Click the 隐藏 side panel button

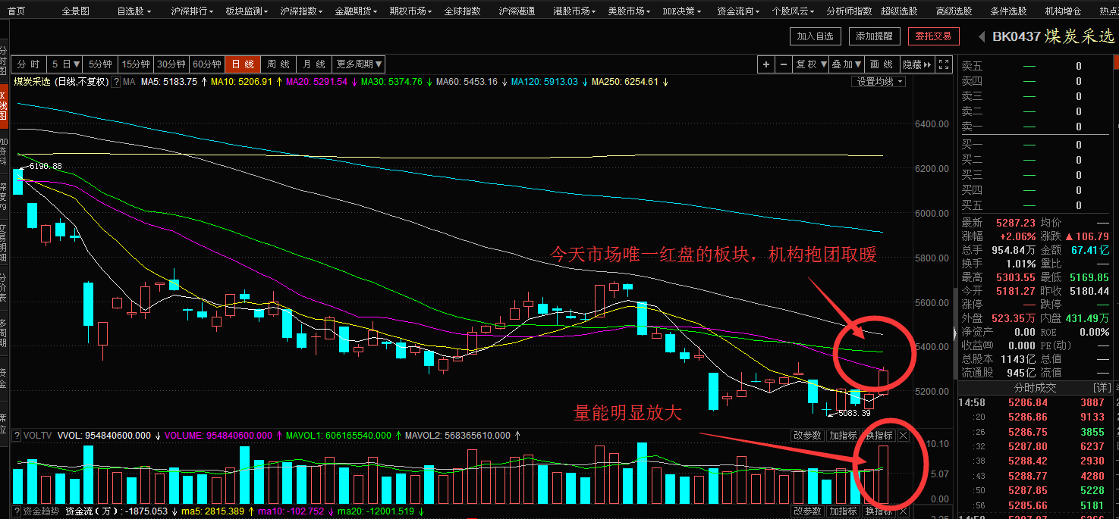(916, 64)
